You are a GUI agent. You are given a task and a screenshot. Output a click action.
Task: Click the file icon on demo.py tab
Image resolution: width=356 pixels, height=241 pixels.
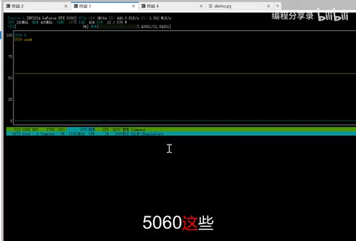211,6
